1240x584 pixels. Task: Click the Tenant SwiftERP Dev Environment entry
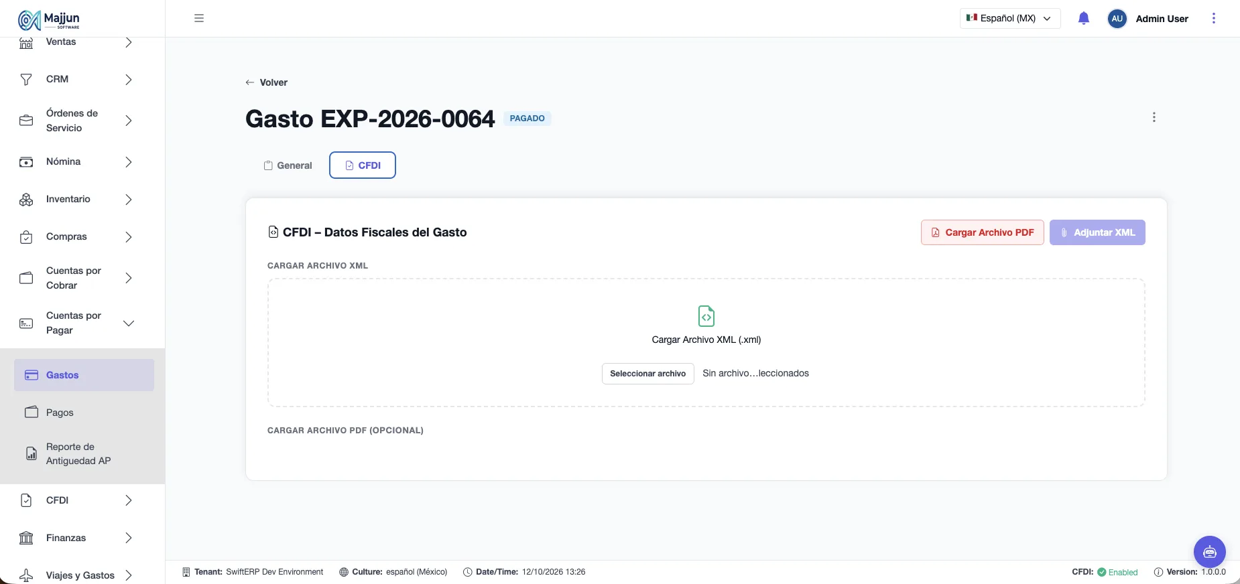coord(253,572)
